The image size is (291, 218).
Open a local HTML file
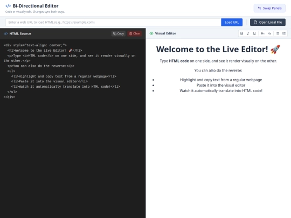click(268, 22)
